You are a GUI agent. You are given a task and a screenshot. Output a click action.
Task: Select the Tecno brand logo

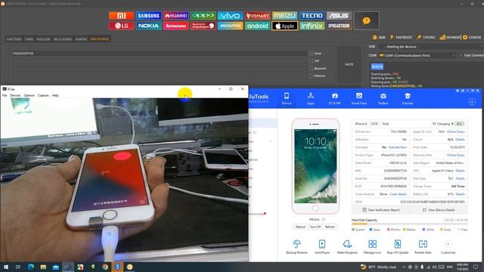312,15
